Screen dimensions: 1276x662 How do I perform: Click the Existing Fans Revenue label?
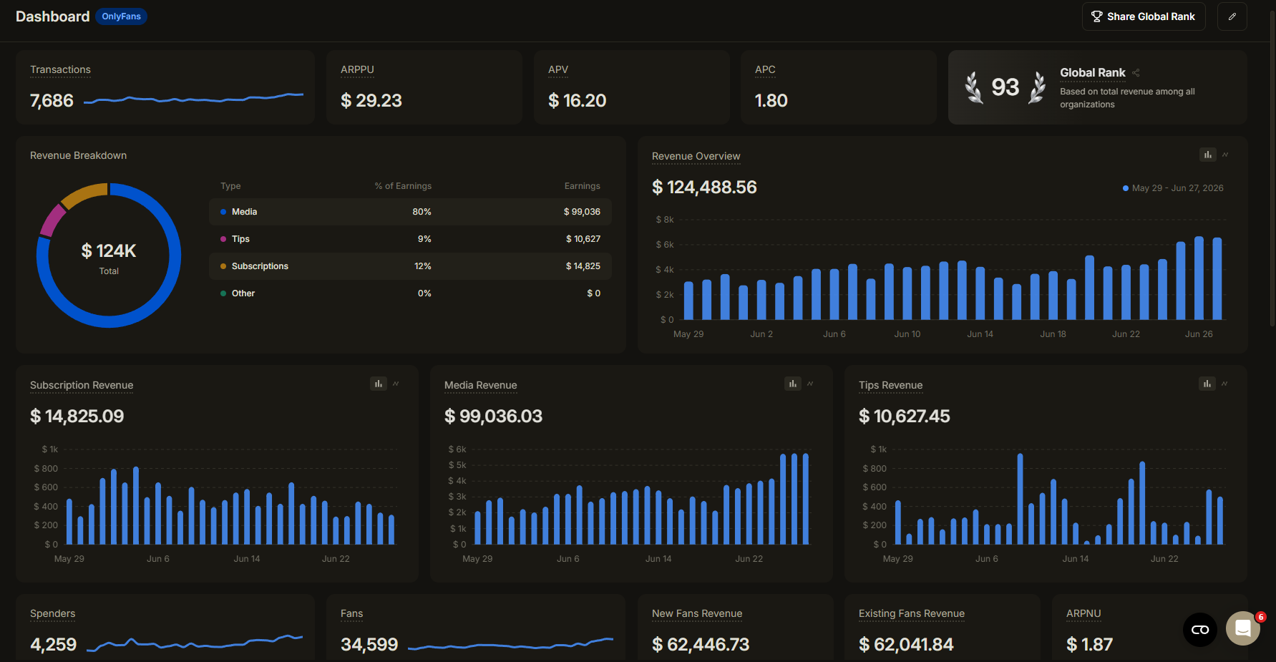pyautogui.click(x=911, y=613)
